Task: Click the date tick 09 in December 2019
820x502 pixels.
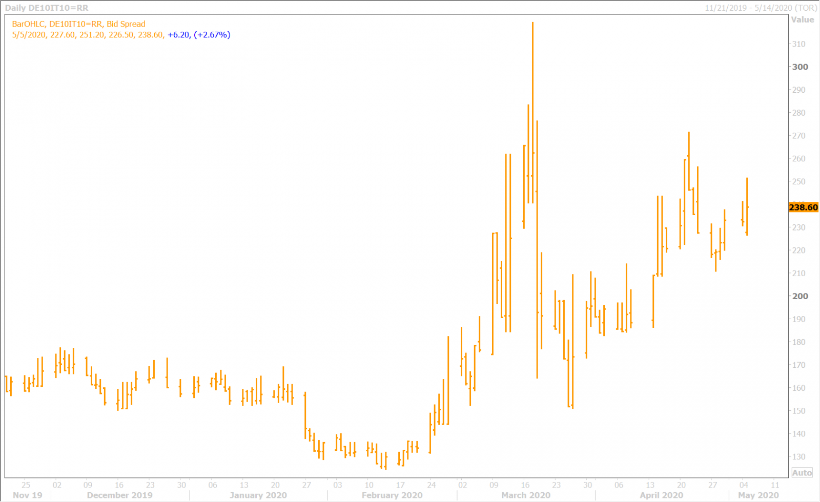Action: pyautogui.click(x=88, y=485)
